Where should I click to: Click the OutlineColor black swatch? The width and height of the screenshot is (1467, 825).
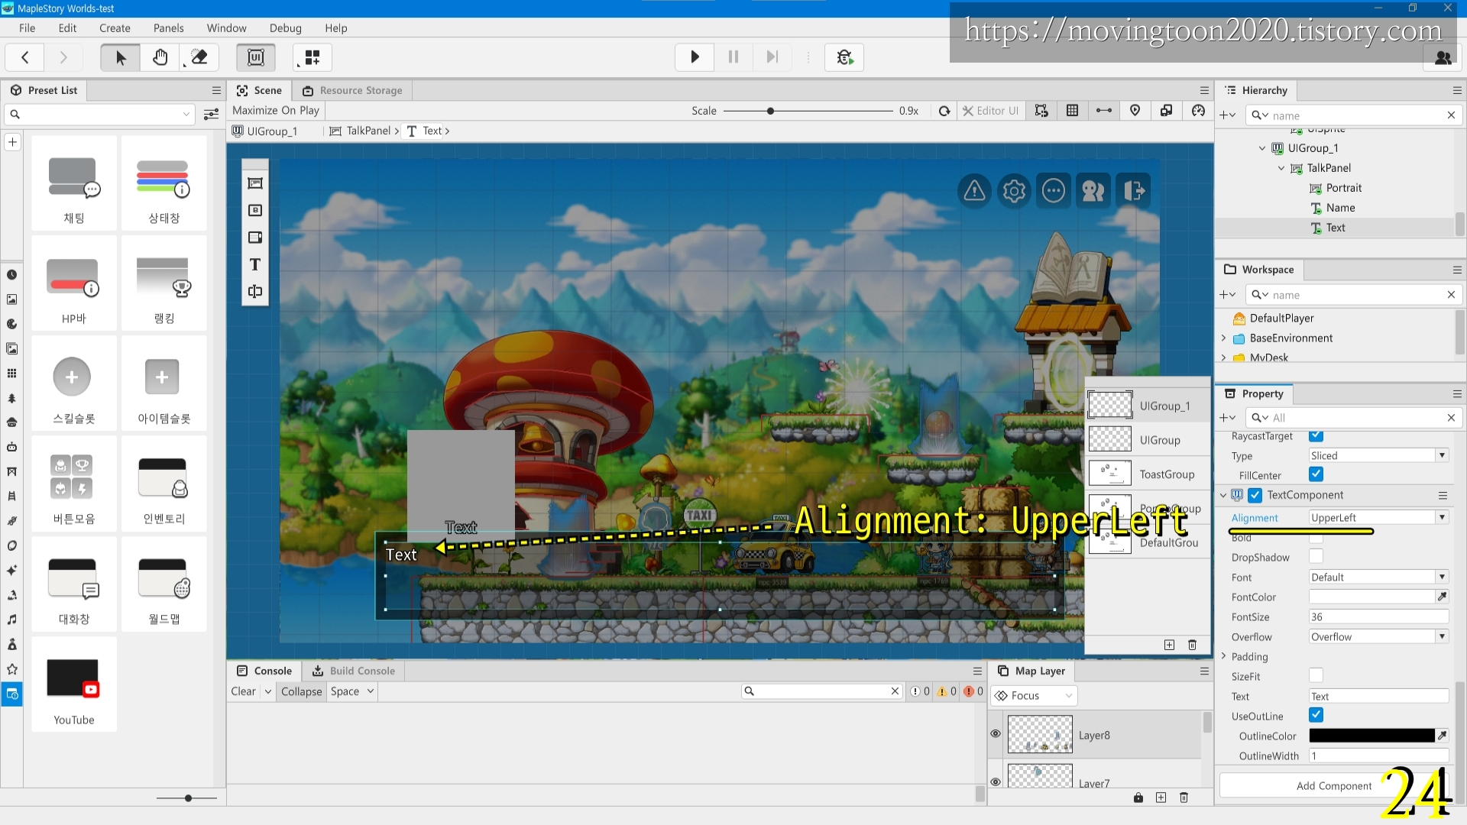[x=1371, y=736]
